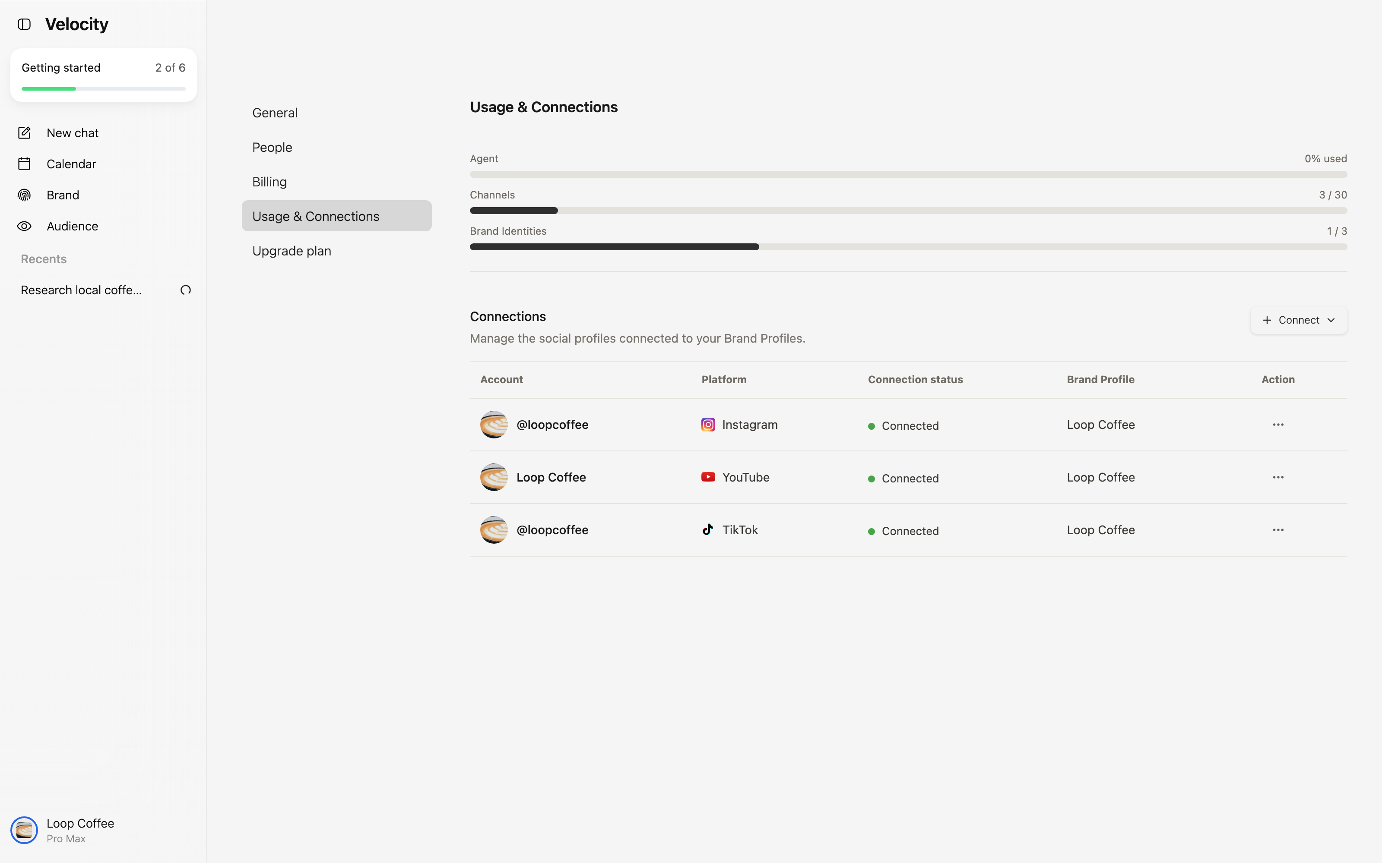Open the People settings tab
The height and width of the screenshot is (863, 1382).
(336, 147)
